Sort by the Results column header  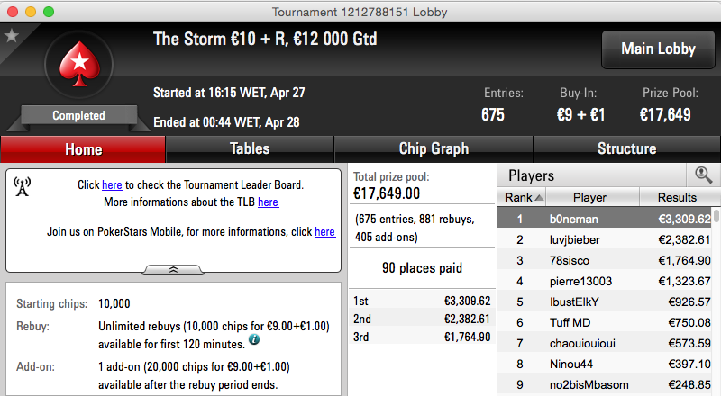point(678,197)
